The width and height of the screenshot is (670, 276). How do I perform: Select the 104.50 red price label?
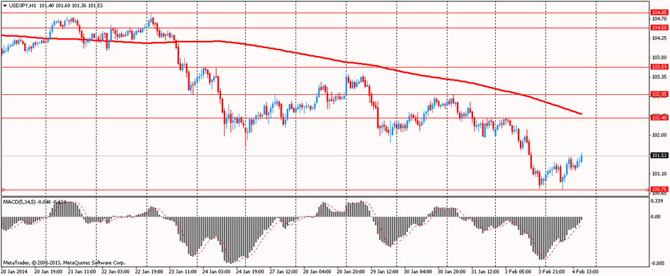(658, 27)
